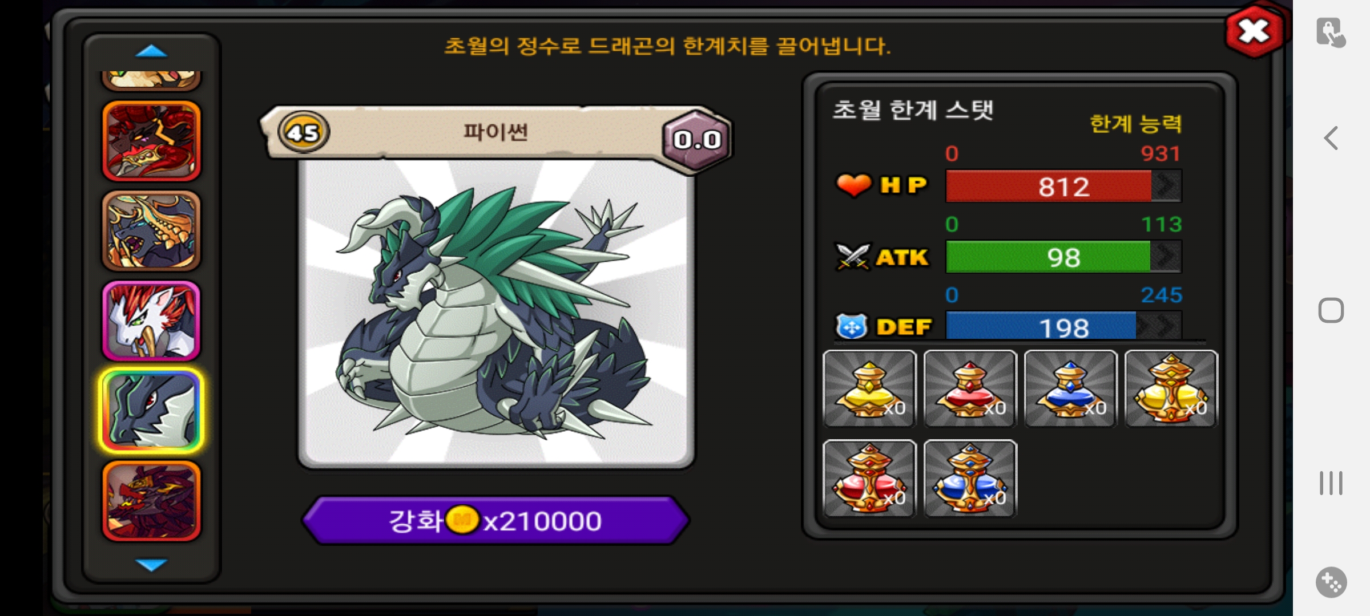Choose the gold-armored blue dragon thumbnail
The height and width of the screenshot is (616, 1370).
151,230
